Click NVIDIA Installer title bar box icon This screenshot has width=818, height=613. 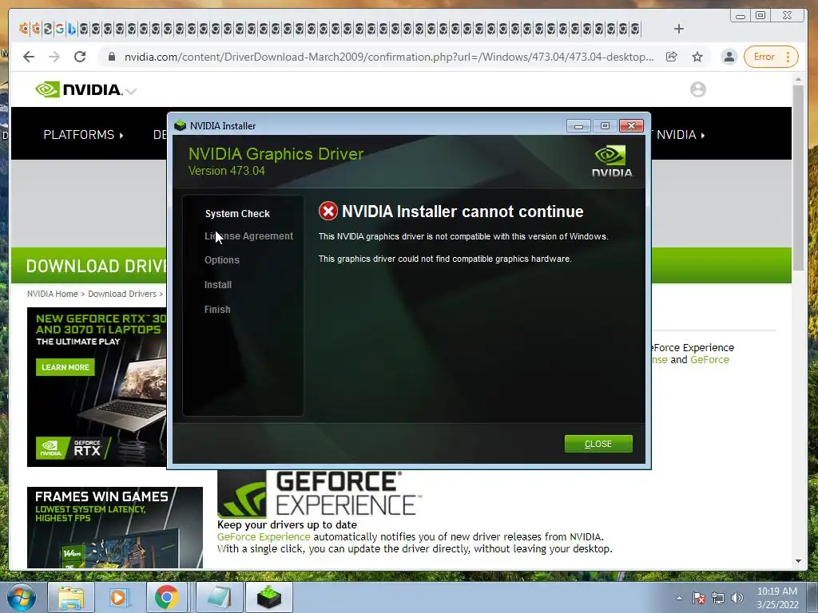coord(181,125)
